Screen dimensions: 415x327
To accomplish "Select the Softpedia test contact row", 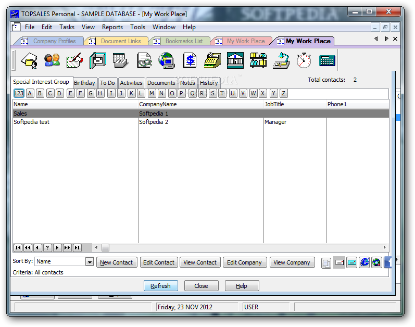I will click(200, 122).
